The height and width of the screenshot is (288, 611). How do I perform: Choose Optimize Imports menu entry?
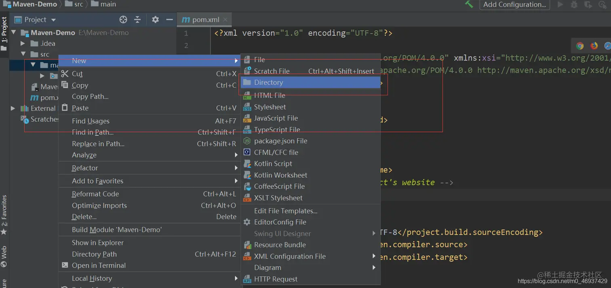(x=150, y=205)
